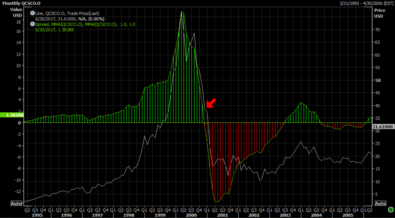The height and width of the screenshot is (218, 395).
Task: Click the '6/30/2017, 31.61000' legend value line
Action: tap(70, 19)
